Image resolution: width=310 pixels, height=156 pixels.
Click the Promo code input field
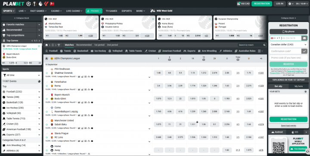(x=288, y=58)
